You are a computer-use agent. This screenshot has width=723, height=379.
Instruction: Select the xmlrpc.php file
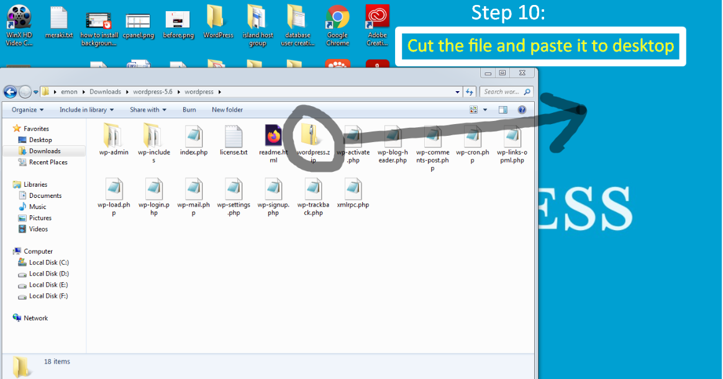[x=353, y=192]
